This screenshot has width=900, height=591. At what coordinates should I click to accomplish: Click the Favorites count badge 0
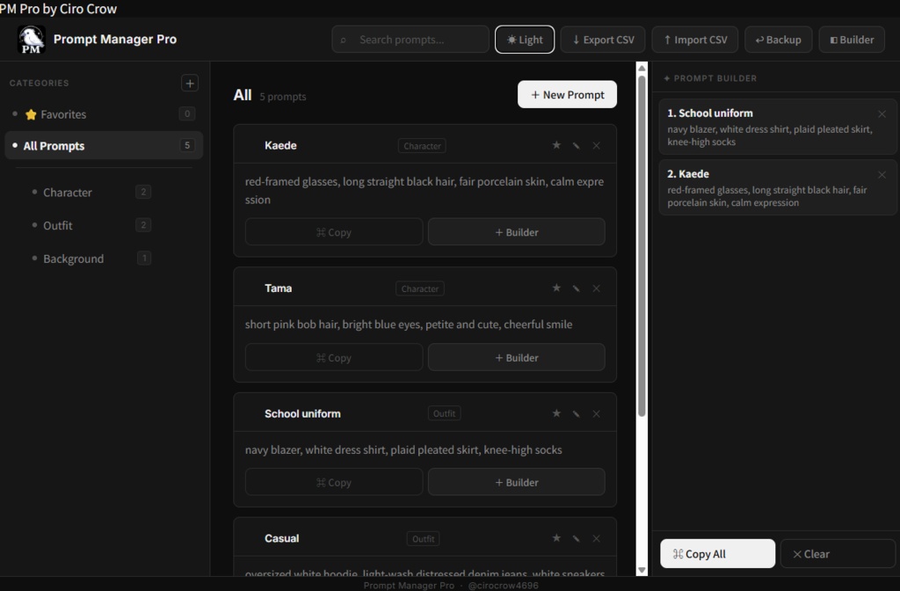click(x=186, y=113)
